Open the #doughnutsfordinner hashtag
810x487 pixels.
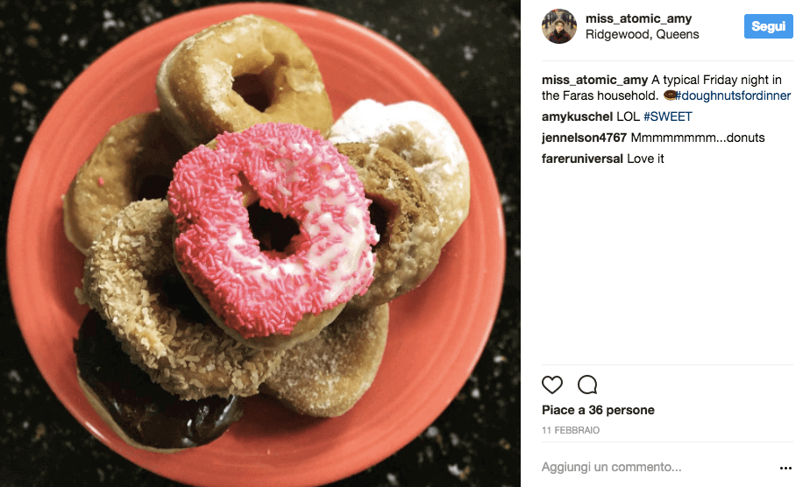tap(733, 96)
